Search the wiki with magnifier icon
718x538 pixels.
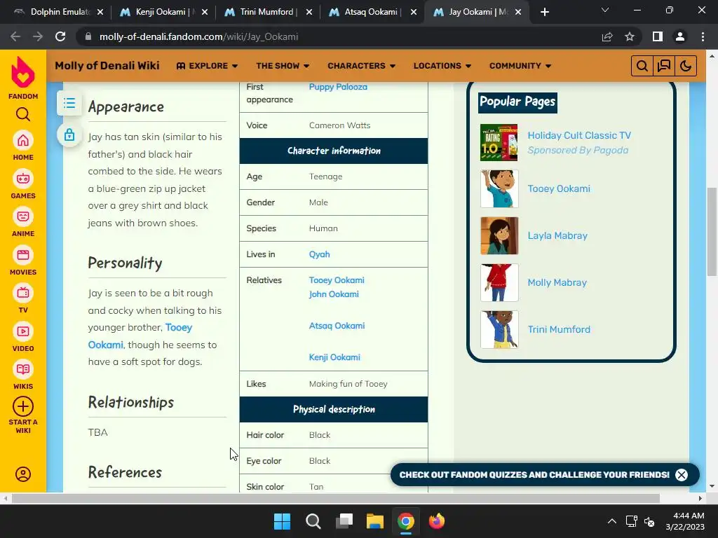(x=642, y=66)
